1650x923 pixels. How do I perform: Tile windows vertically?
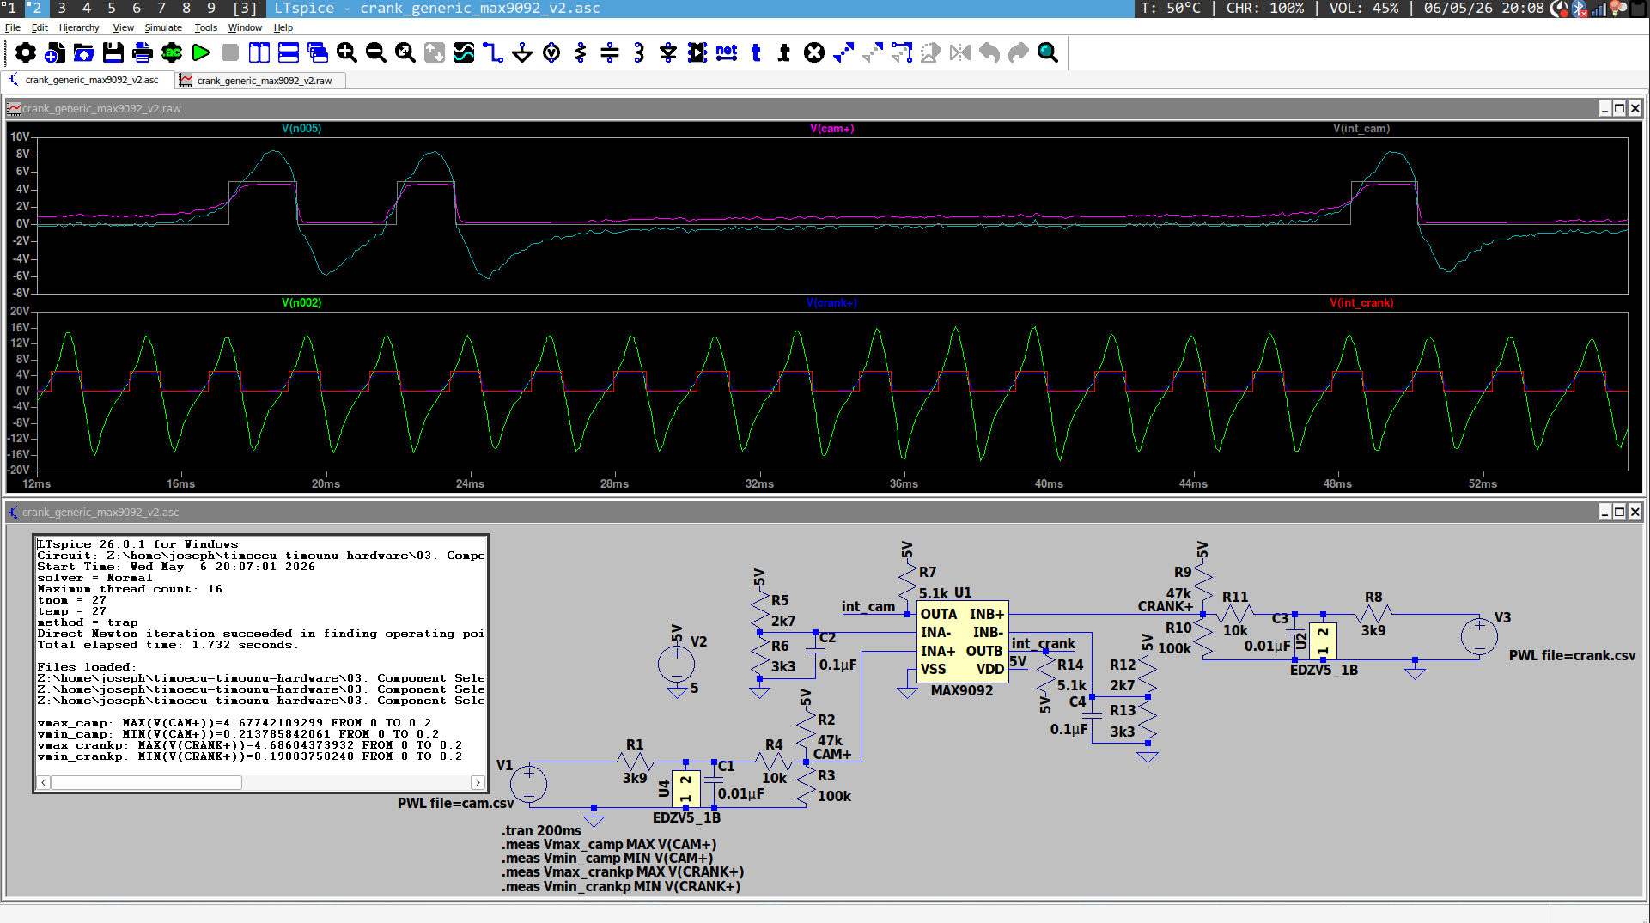point(259,53)
